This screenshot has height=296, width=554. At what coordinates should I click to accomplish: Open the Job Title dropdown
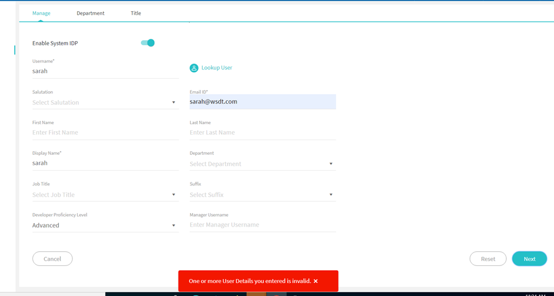click(105, 195)
